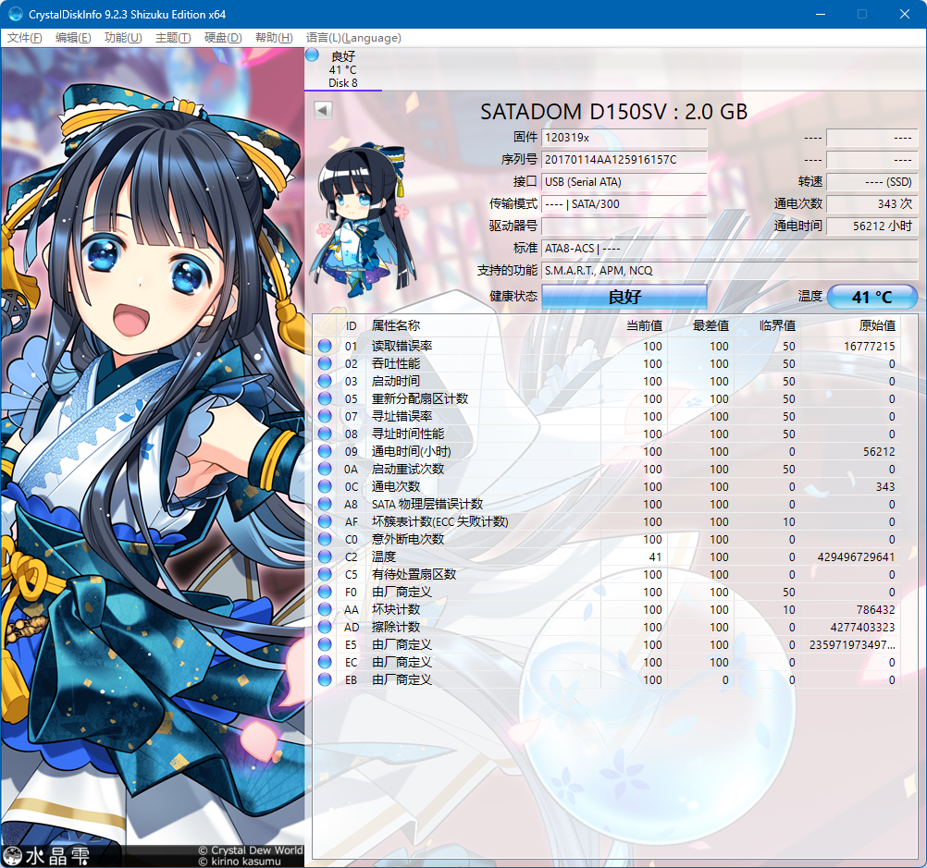Viewport: 927px width, 868px height.
Task: Click the 41 °C temperature button
Action: click(x=872, y=297)
